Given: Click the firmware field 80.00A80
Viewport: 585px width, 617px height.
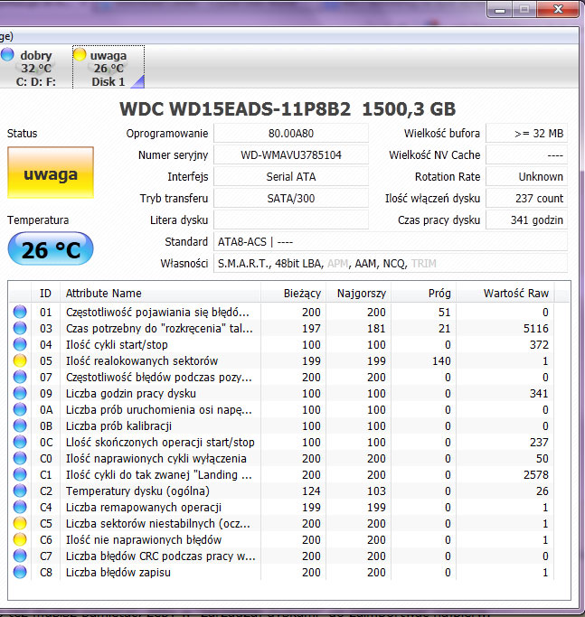Looking at the screenshot, I should click(x=291, y=134).
